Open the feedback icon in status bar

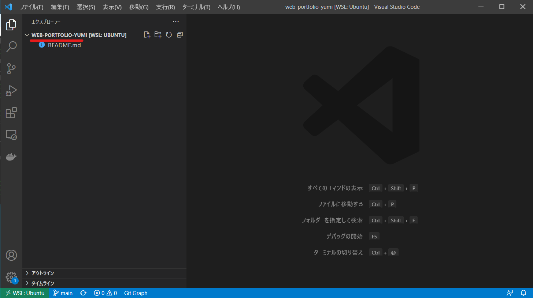510,293
